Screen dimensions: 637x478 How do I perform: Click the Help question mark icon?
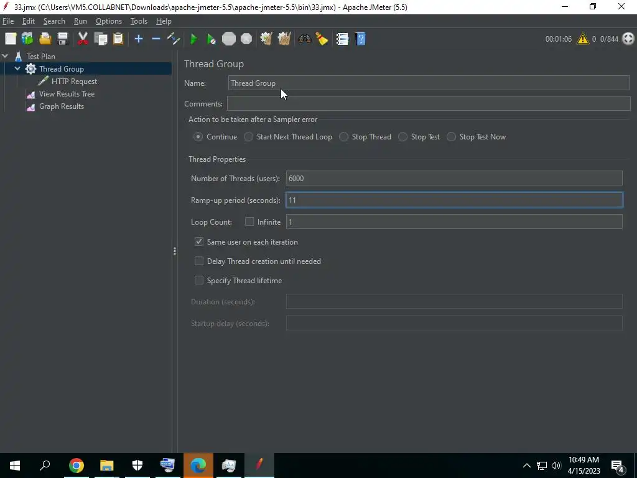360,39
